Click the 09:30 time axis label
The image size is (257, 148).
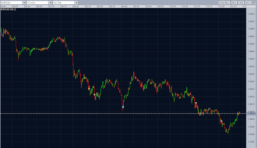tap(100, 6)
